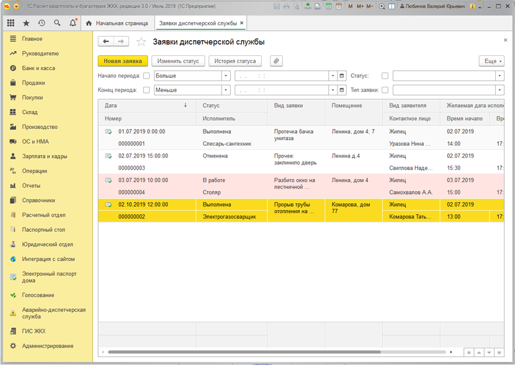Tick the Статус filter checkbox

385,76
